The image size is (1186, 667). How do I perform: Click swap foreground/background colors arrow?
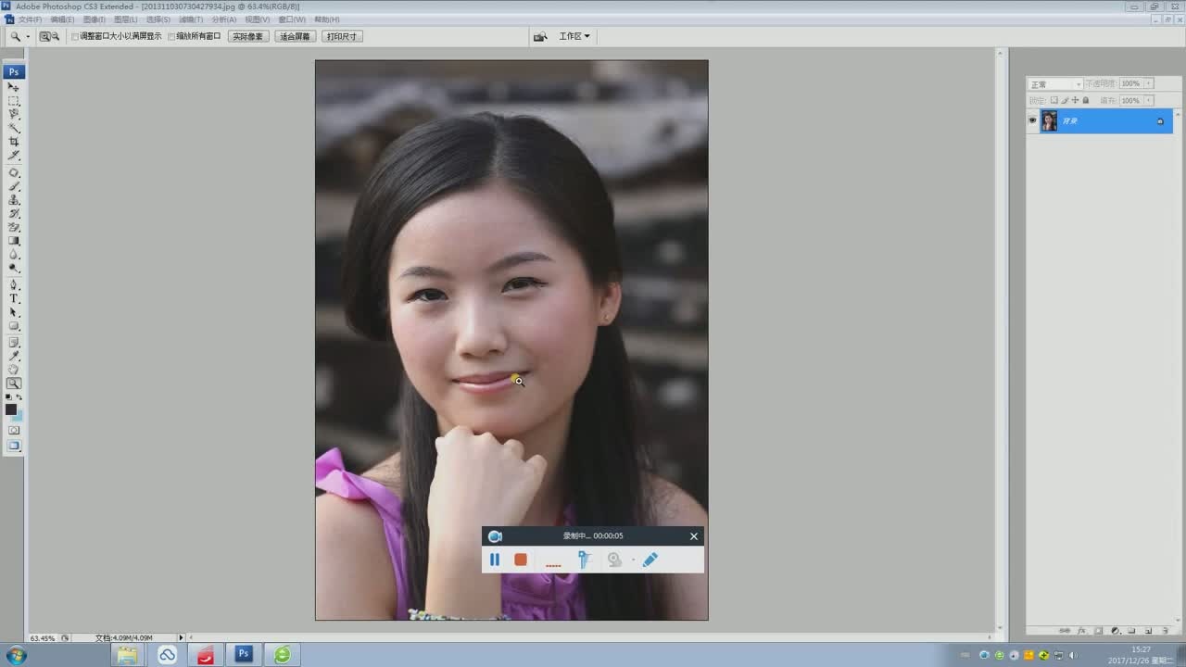pyautogui.click(x=19, y=397)
